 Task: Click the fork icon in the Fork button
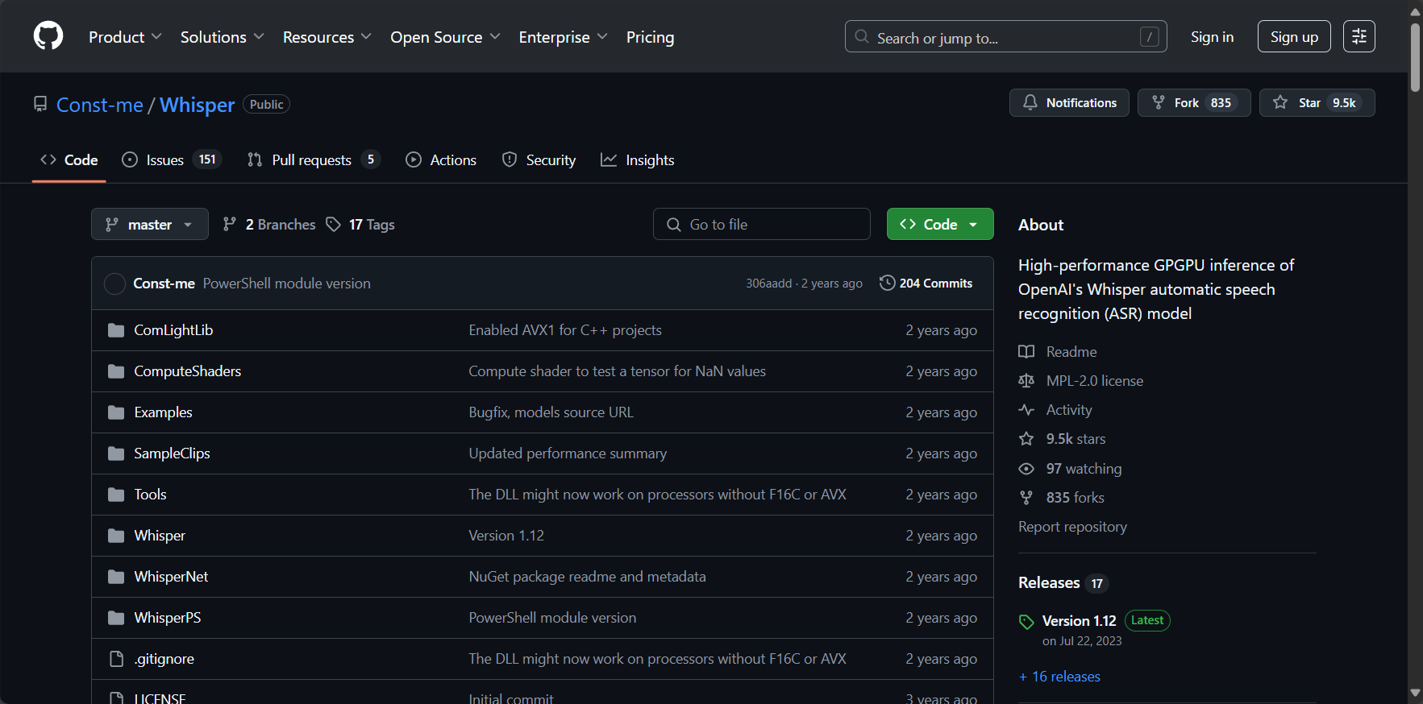(1159, 102)
